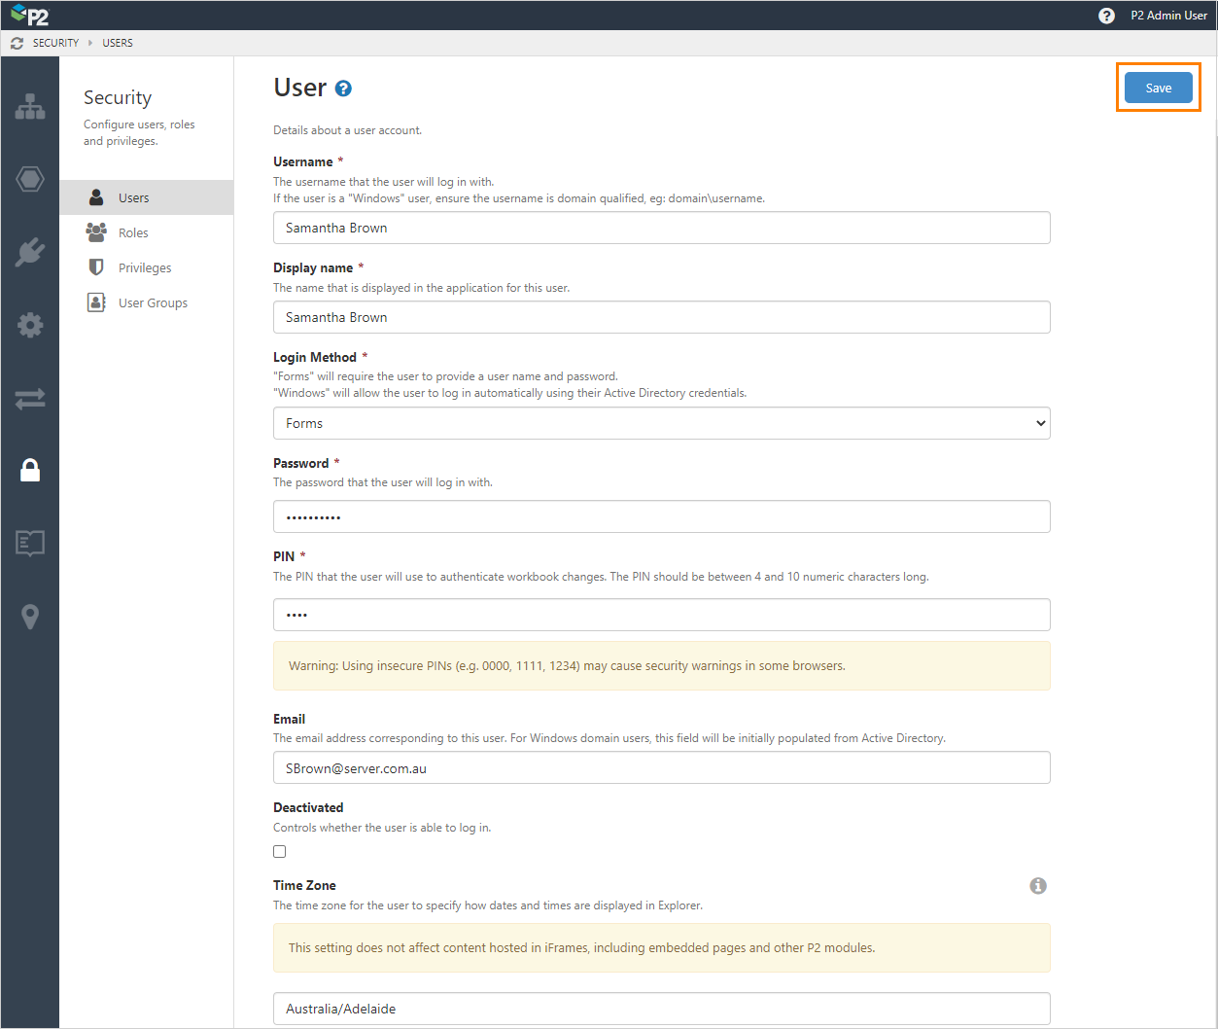The width and height of the screenshot is (1218, 1029).
Task: Click the hierarchy icon in left sidebar
Action: click(x=30, y=107)
